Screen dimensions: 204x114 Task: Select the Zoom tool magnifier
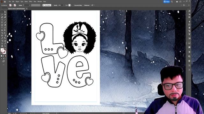(5, 46)
